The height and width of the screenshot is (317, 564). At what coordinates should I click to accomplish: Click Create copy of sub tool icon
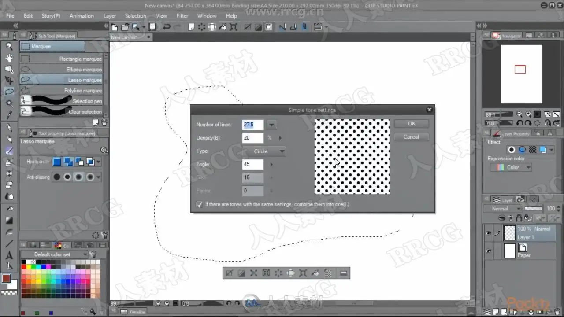(96, 122)
